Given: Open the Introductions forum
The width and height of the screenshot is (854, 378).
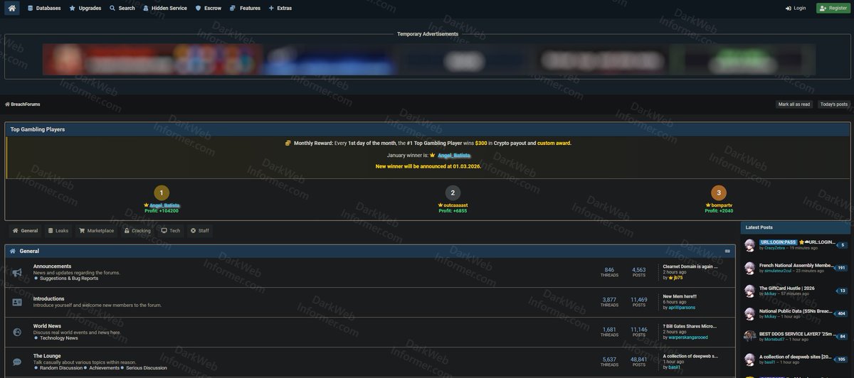Looking at the screenshot, I should (x=48, y=298).
